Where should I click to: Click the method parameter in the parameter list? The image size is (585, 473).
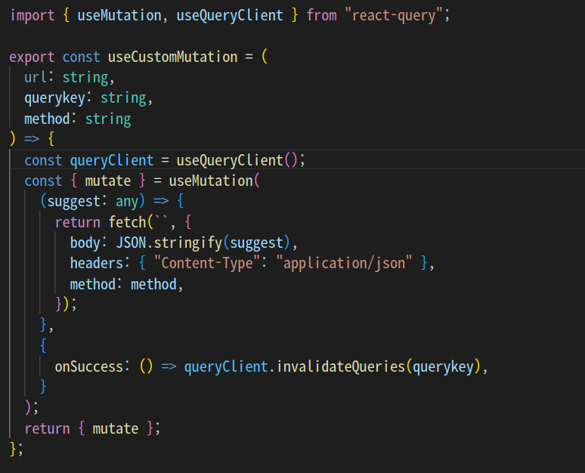47,119
